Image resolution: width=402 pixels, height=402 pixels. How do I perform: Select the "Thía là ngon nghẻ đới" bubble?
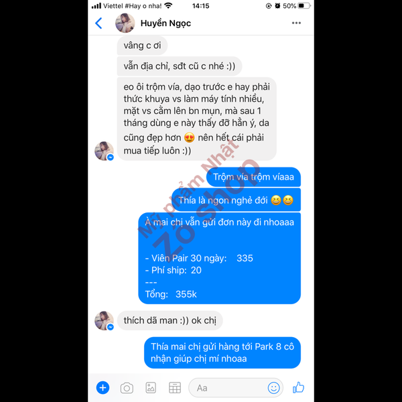click(x=236, y=200)
